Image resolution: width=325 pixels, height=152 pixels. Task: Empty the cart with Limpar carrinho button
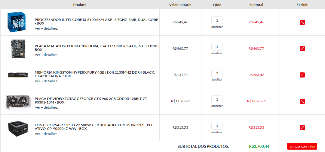(x=302, y=146)
